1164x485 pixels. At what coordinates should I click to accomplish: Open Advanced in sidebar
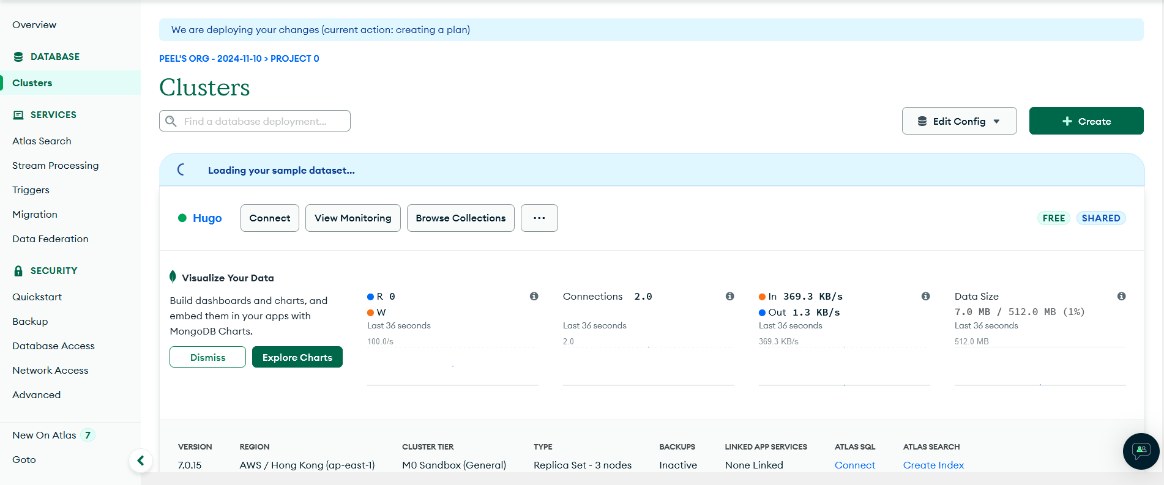(x=36, y=394)
